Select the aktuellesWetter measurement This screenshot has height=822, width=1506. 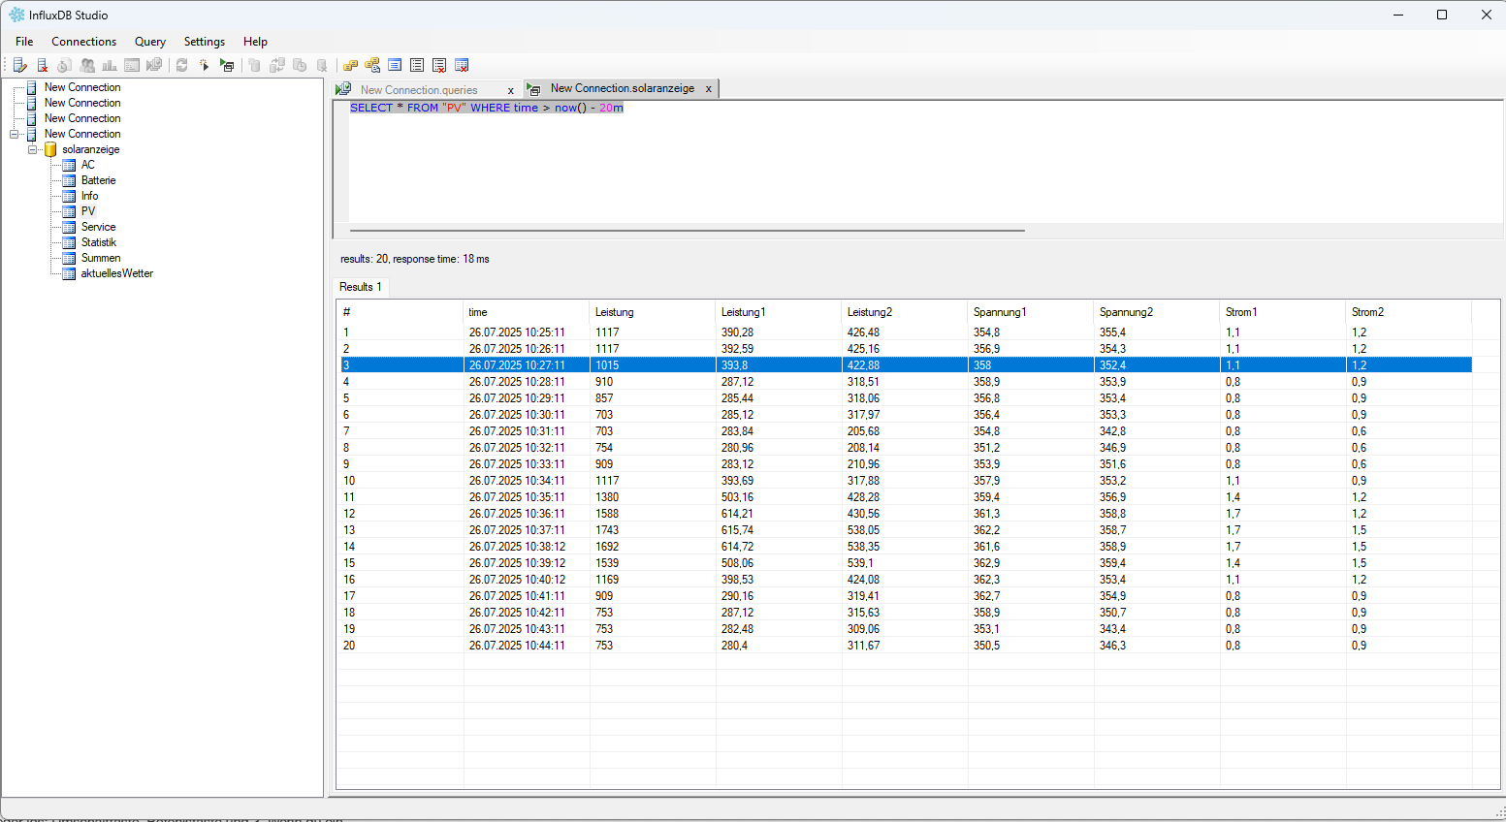(x=116, y=273)
